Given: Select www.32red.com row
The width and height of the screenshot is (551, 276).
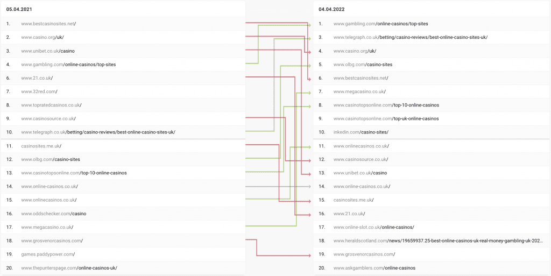Looking at the screenshot, I should pyautogui.click(x=123, y=91).
